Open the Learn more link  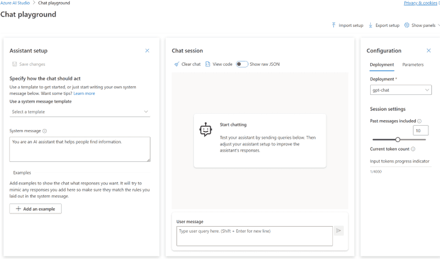tap(84, 93)
